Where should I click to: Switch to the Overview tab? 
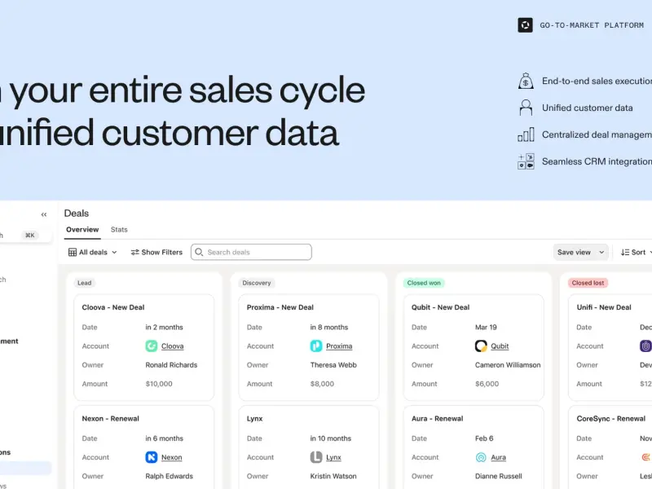click(82, 230)
